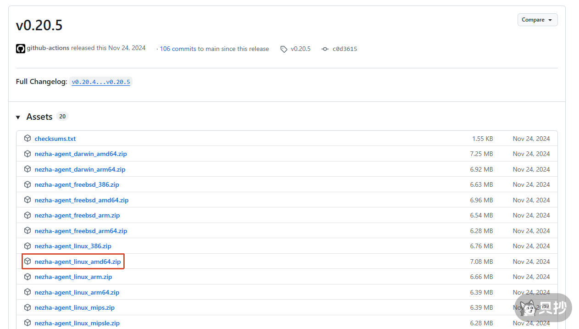Click package icon beside checksums.txt
The image size is (579, 329).
coord(28,139)
